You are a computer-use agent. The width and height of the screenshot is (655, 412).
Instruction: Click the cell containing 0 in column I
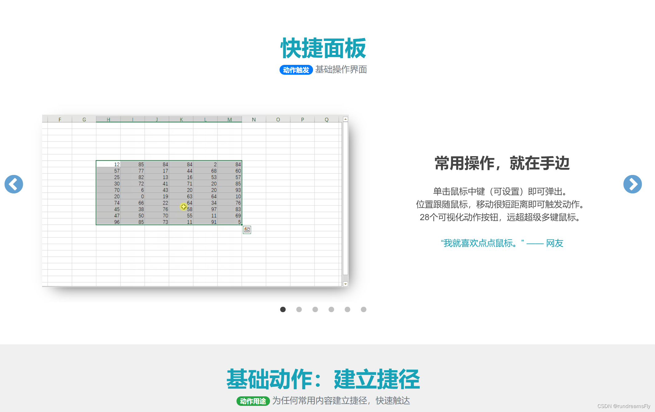click(x=133, y=196)
